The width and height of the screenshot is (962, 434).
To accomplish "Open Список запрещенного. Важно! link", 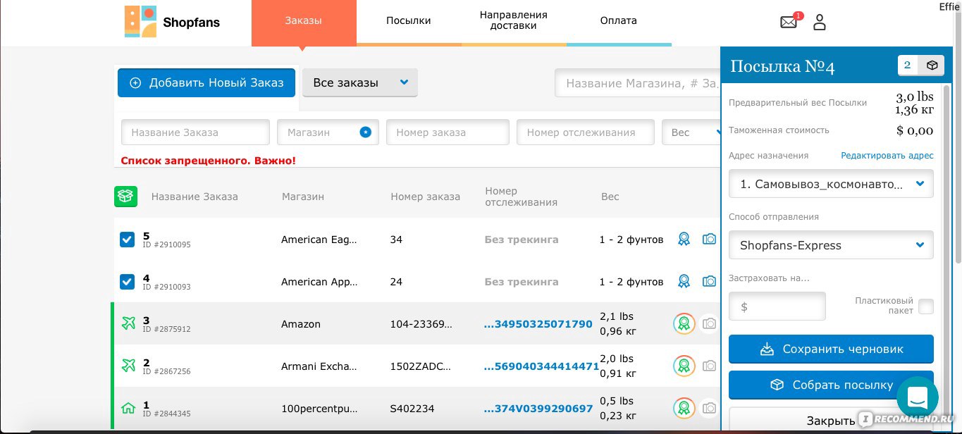I will (x=209, y=161).
